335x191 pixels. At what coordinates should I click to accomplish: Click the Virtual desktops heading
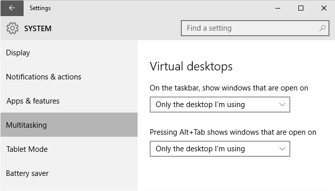tap(191, 66)
